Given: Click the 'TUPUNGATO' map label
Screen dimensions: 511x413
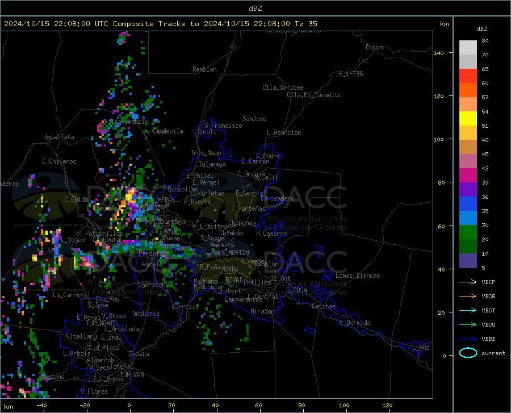Looking at the screenshot, I should coord(102,323).
